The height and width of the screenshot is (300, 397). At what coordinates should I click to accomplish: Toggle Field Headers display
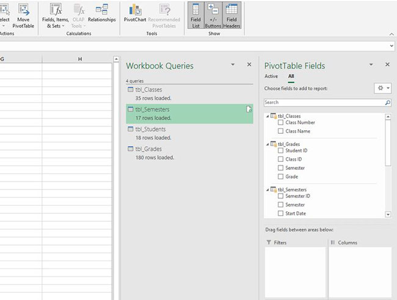coord(231,15)
